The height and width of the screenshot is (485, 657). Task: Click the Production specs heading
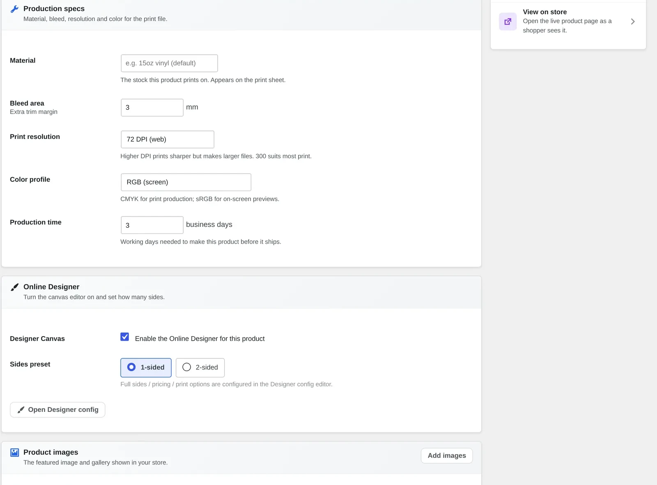point(54,9)
